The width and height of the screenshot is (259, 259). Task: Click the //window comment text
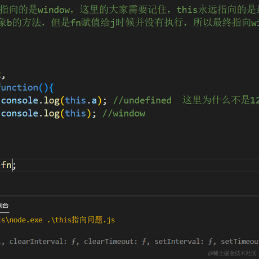tap(124, 113)
